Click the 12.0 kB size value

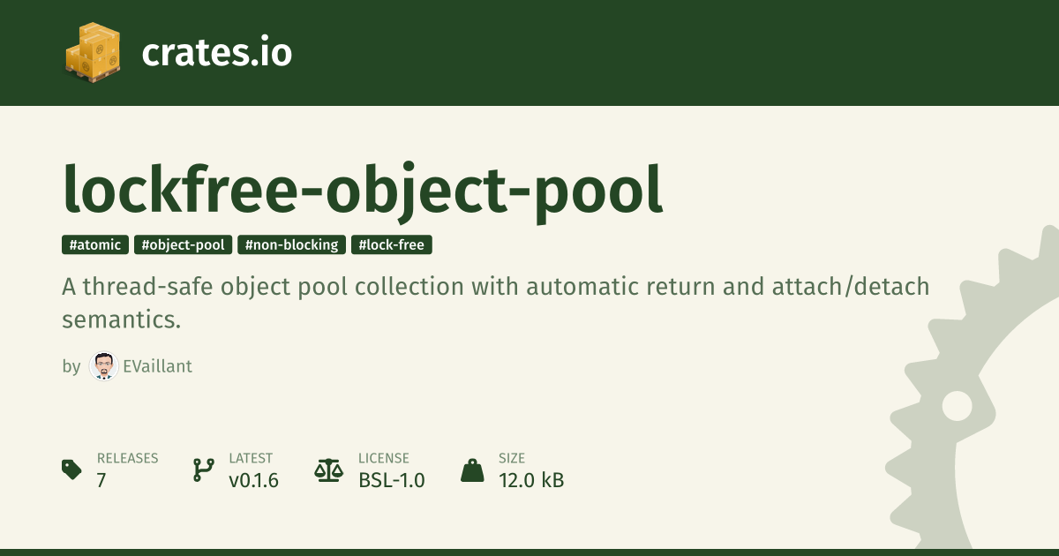(531, 481)
